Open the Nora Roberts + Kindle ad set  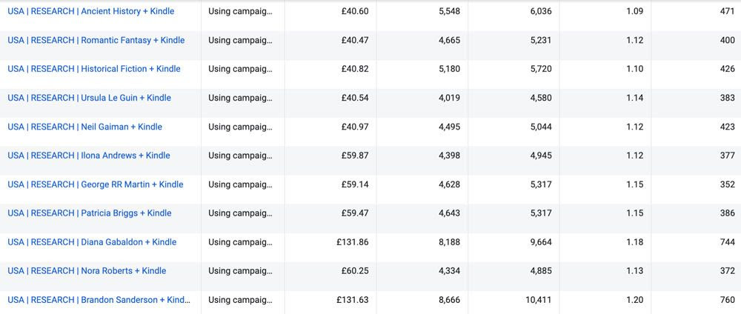(x=87, y=271)
